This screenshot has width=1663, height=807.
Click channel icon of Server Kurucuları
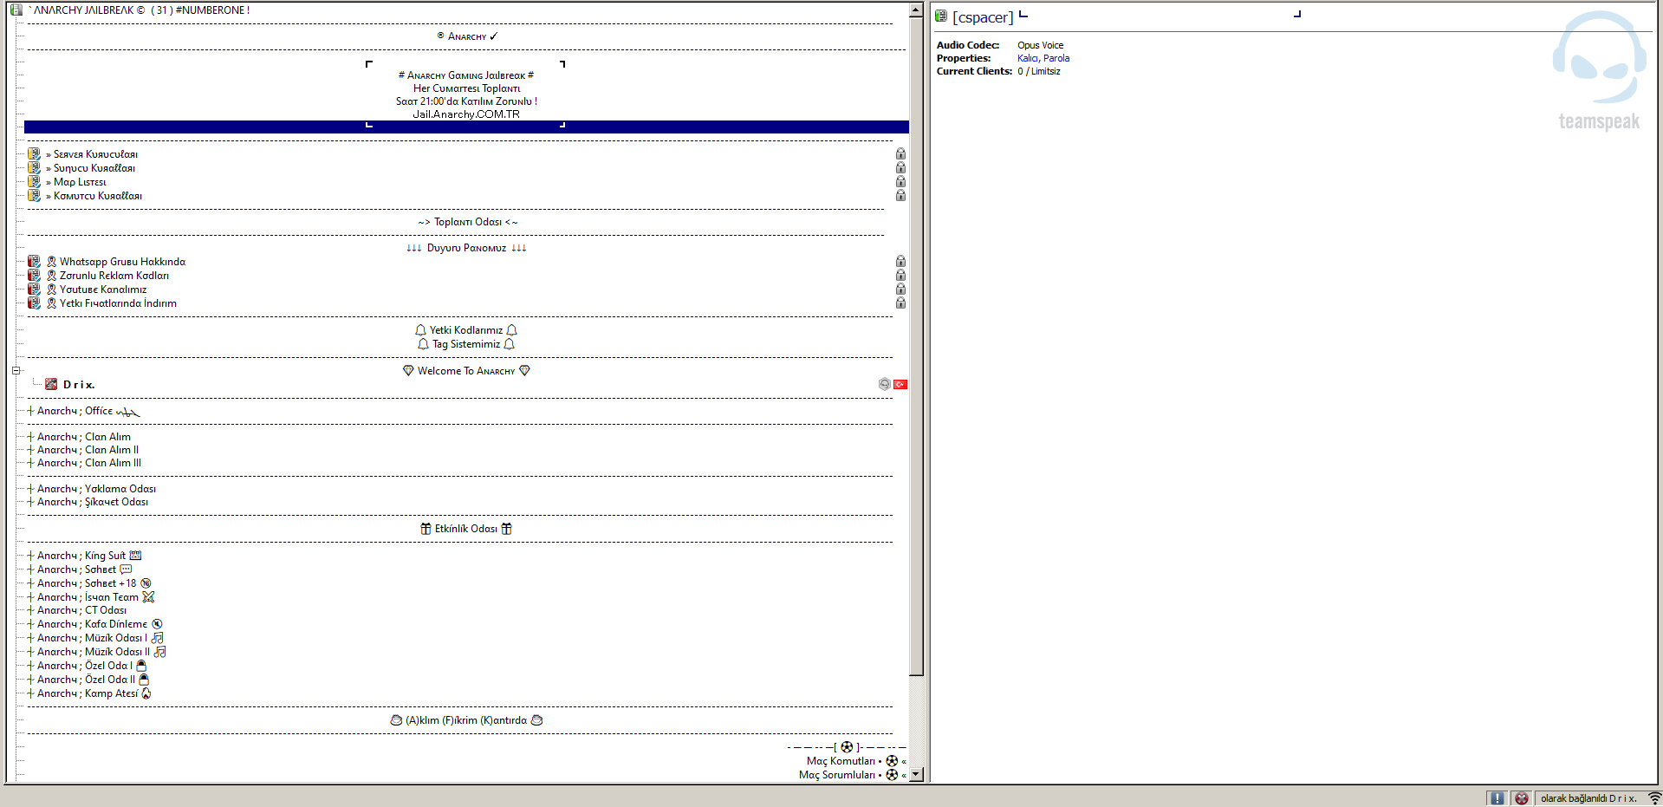coord(34,154)
